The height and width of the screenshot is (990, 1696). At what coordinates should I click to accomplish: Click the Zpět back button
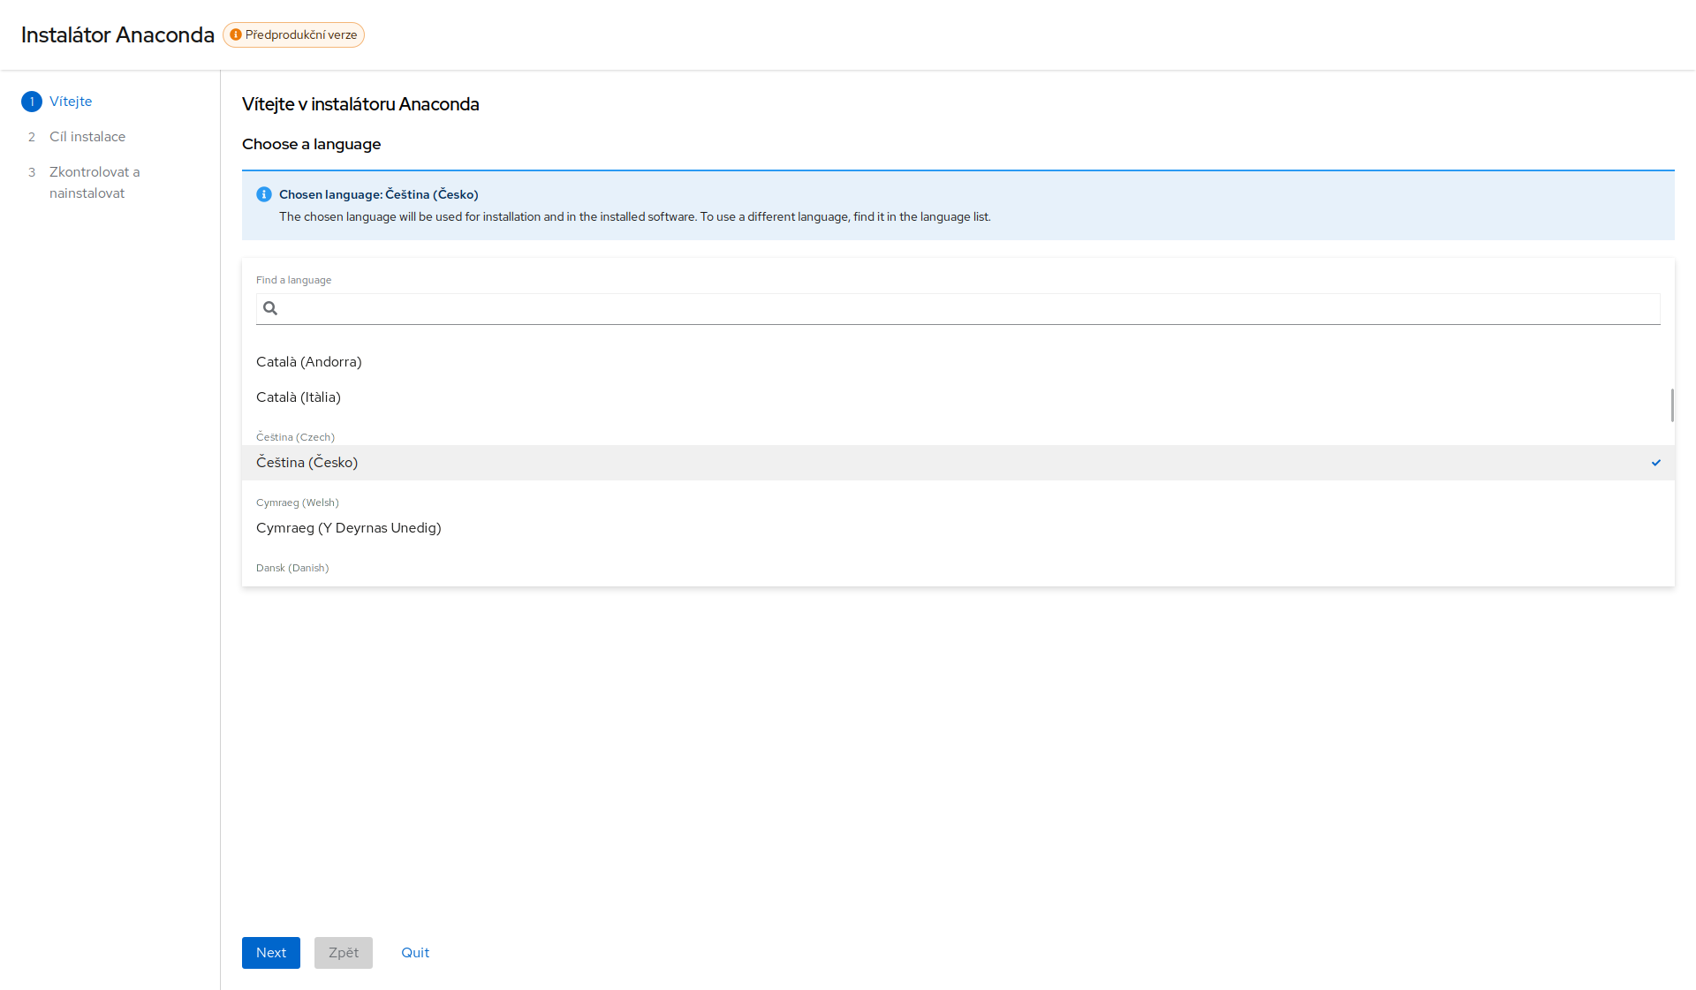344,953
